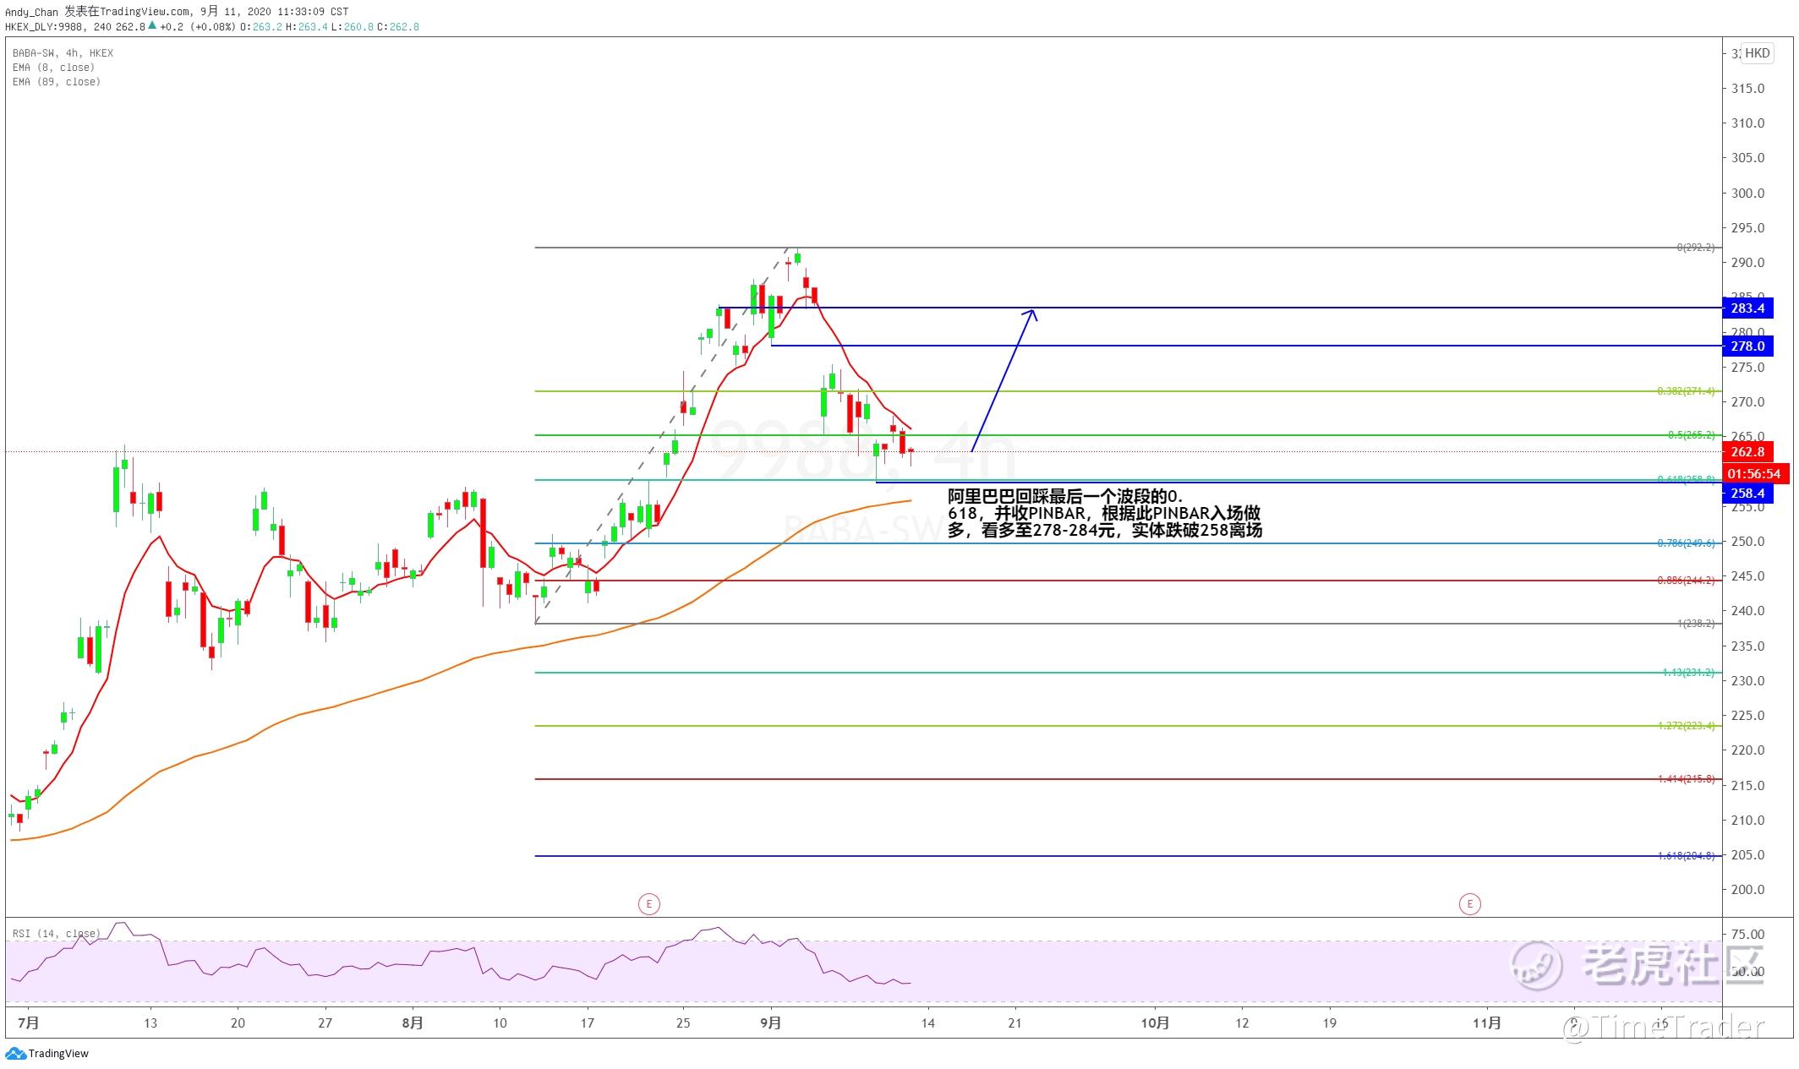The width and height of the screenshot is (1799, 1069).
Task: Select the RSI (14, close) indicator legend
Action: 56,933
